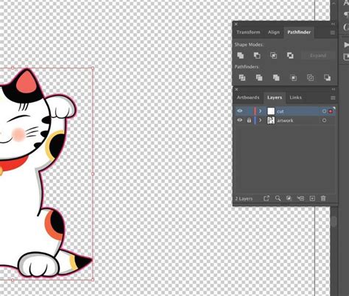349x296 pixels.
Task: Close the Pathfinder panel group
Action: point(236,24)
